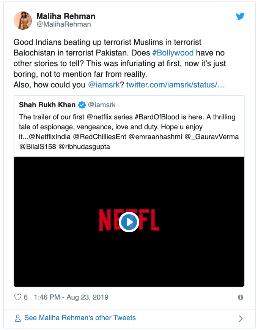Open the #Bollywood hashtag link
Image resolution: width=258 pixels, height=330 pixels.
click(x=173, y=53)
